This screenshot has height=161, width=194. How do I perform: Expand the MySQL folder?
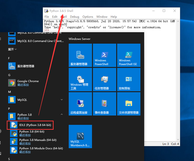[x=36, y=100]
